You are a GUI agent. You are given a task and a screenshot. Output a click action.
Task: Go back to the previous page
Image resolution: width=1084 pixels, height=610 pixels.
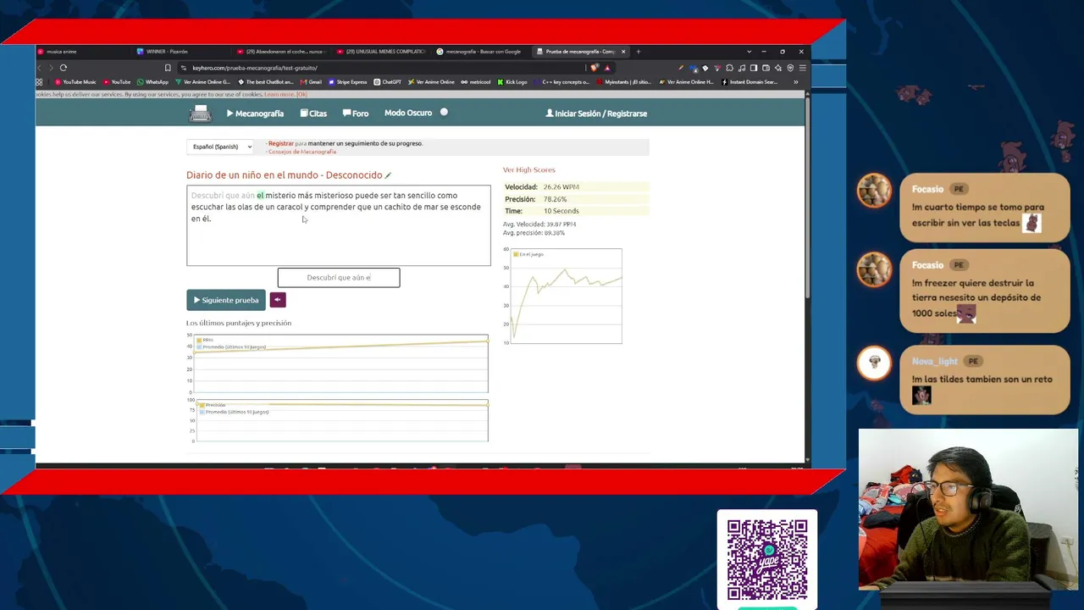coord(40,68)
